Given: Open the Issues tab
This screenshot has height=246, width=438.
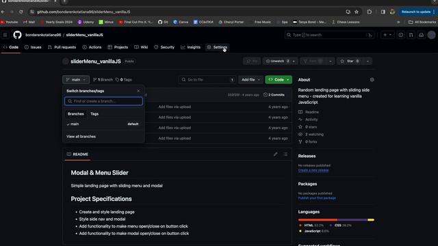Looking at the screenshot, I should point(33,47).
